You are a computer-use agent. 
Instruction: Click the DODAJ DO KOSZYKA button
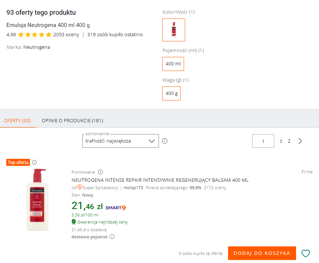pyautogui.click(x=262, y=253)
